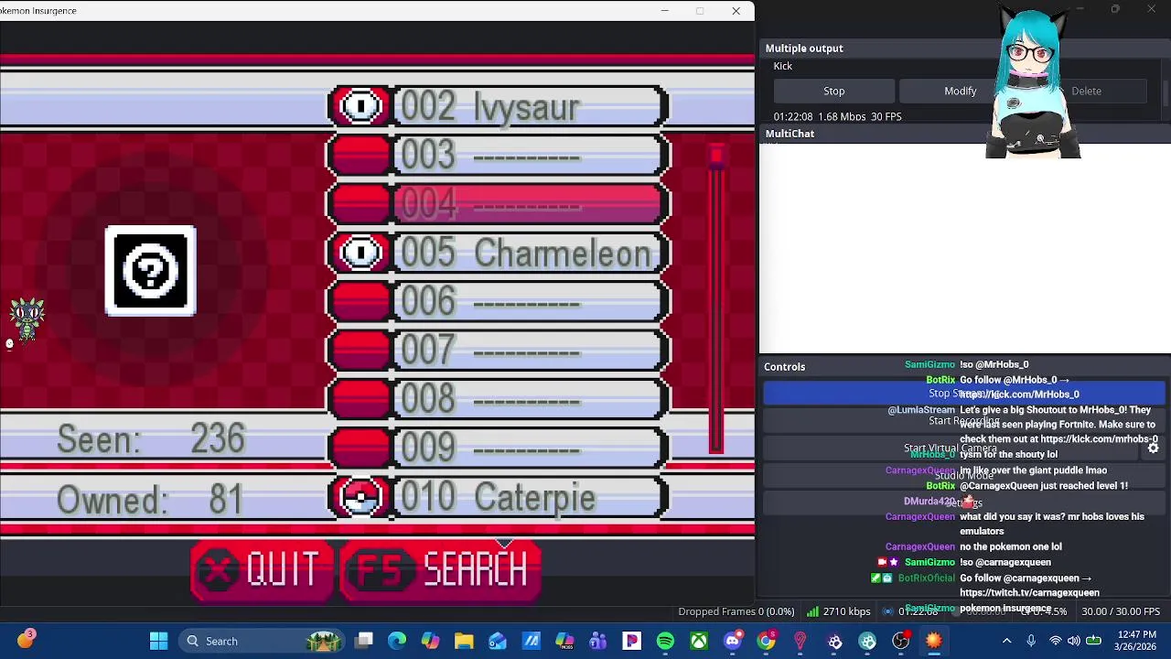
Task: Open the pink P app on the taskbar
Action: pos(631,641)
